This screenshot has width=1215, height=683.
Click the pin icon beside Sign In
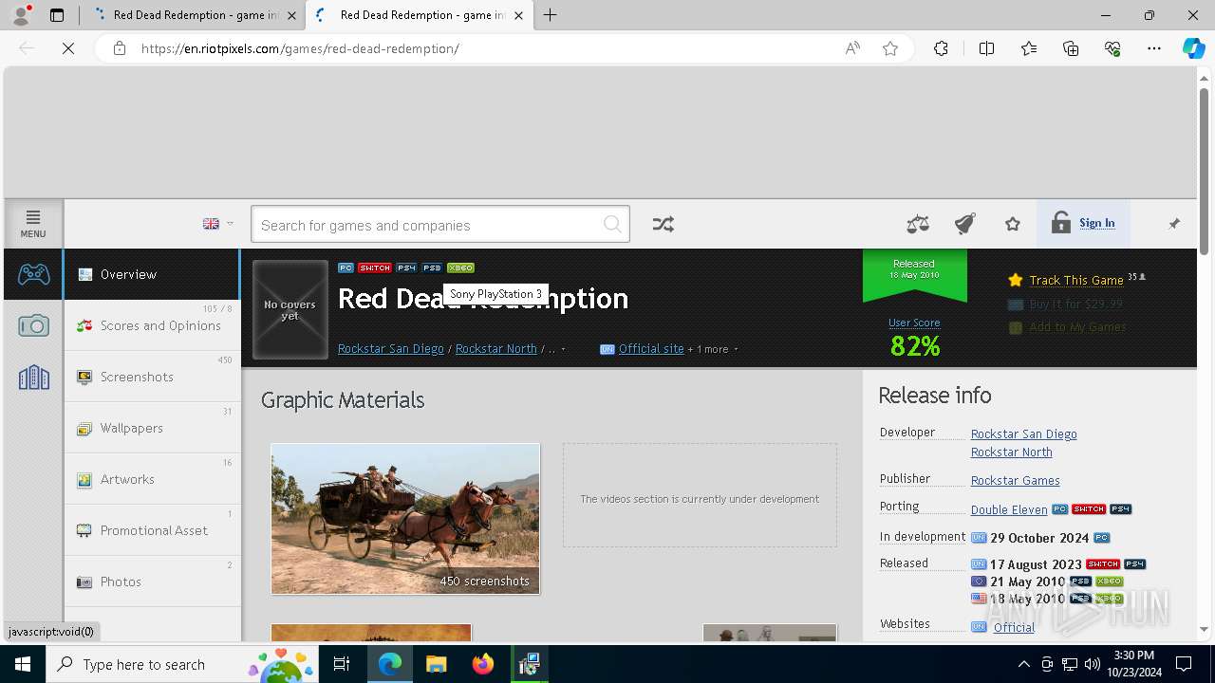[1174, 224]
